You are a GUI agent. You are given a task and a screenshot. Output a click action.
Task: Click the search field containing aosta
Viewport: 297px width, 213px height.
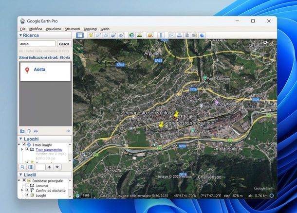(x=37, y=44)
